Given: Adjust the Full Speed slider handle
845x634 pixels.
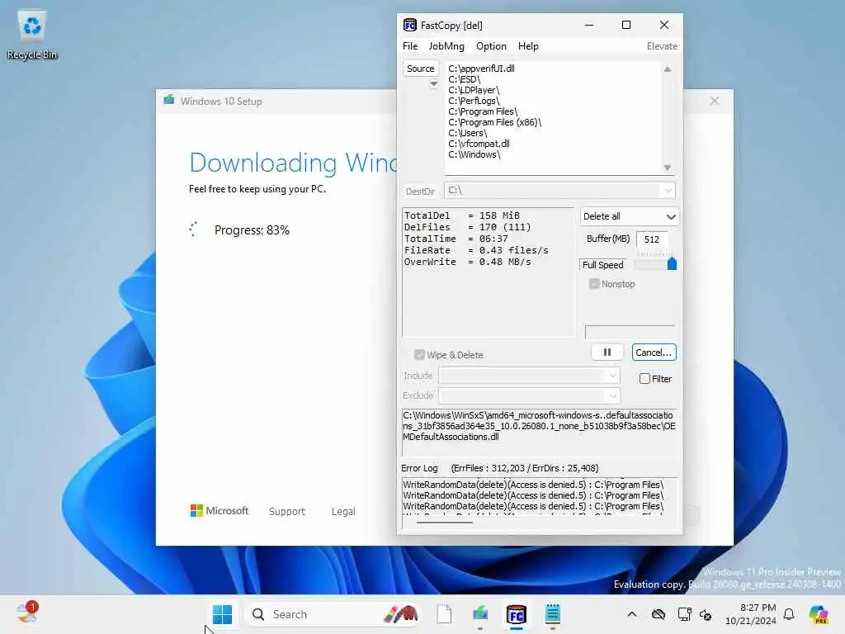Looking at the screenshot, I should tap(672, 263).
